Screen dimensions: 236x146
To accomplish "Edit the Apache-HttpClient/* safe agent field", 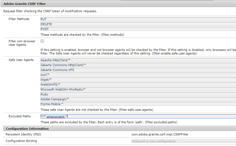I will point(138,60).
